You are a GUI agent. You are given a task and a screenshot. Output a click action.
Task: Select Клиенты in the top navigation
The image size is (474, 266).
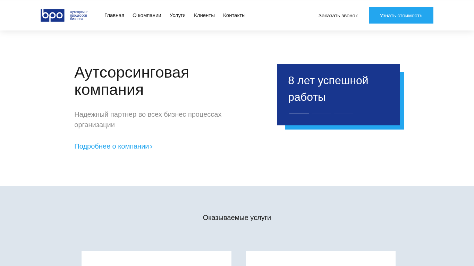[x=204, y=15]
